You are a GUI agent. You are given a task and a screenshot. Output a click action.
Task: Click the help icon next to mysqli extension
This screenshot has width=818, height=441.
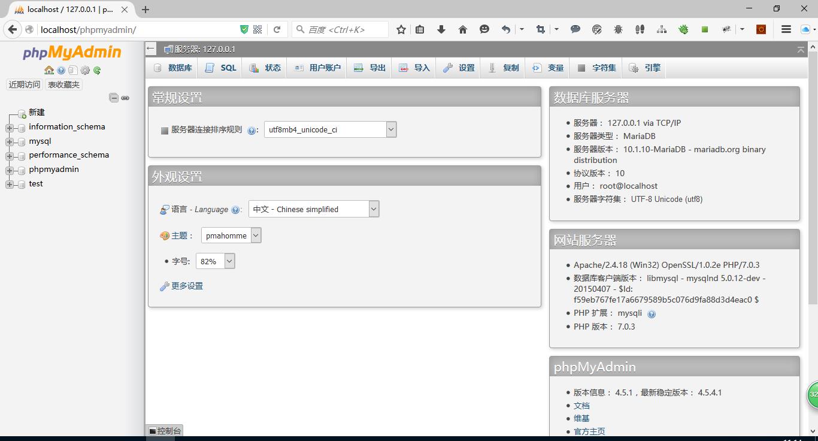(x=652, y=313)
